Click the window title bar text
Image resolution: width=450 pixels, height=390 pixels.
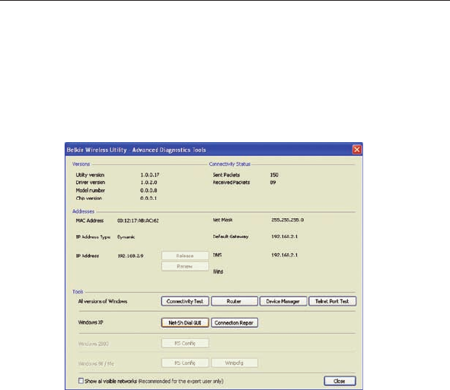(x=136, y=150)
